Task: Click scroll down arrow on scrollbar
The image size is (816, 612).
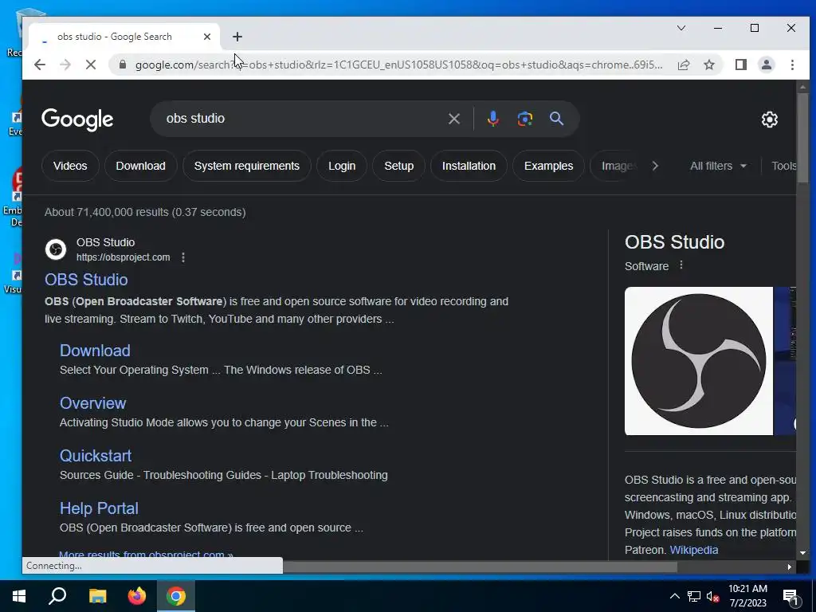Action: [802, 553]
